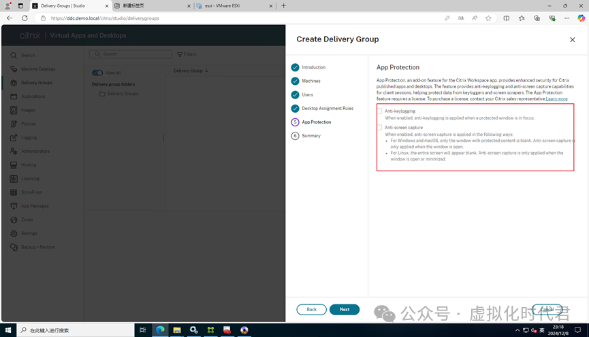Click the Next button
589x337 pixels.
point(345,310)
